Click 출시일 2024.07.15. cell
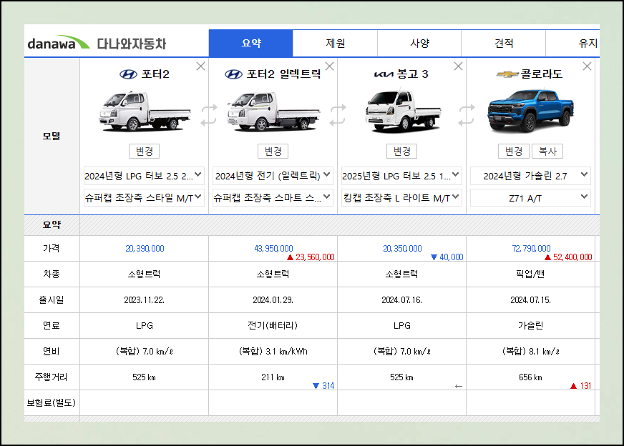 pyautogui.click(x=530, y=299)
